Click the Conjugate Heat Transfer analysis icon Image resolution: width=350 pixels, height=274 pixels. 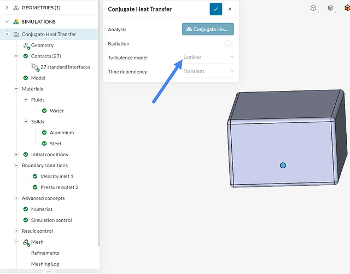pyautogui.click(x=16, y=34)
